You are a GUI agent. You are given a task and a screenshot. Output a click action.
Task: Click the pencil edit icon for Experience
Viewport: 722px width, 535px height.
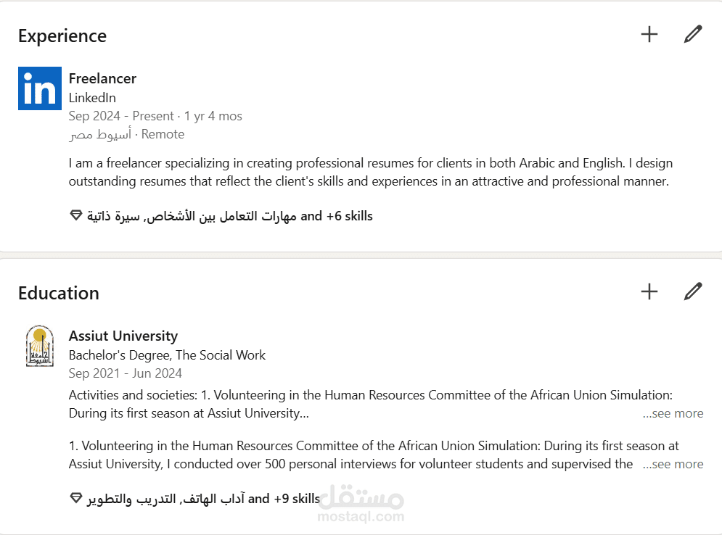pos(693,34)
